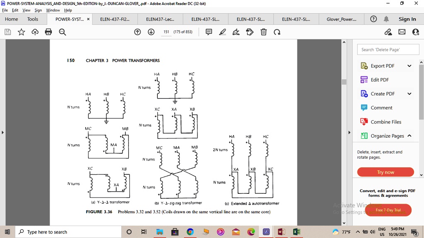The image size is (424, 238).
Task: Click document scrollbar up arrow
Action: pyautogui.click(x=344, y=43)
